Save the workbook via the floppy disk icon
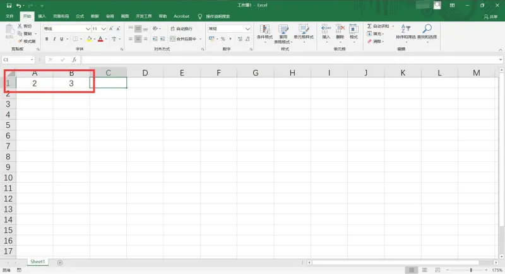The image size is (505, 274). click(9, 6)
